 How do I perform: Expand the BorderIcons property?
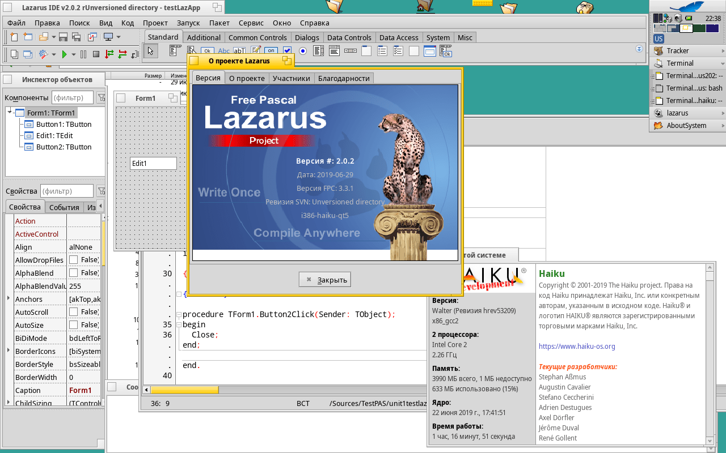click(8, 351)
